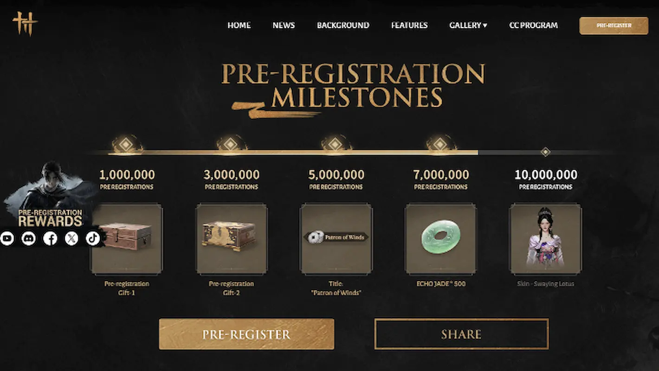This screenshot has width=659, height=371.
Task: Open the TikTok social icon
Action: tap(92, 238)
